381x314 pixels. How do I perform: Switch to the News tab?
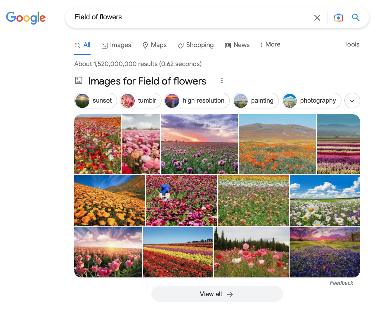(x=237, y=45)
